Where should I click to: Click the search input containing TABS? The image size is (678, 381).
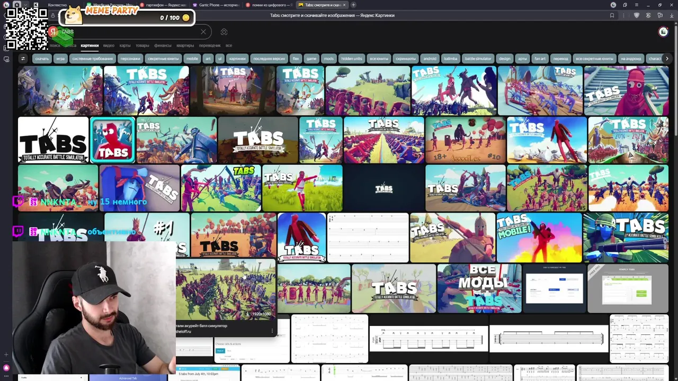tap(130, 32)
